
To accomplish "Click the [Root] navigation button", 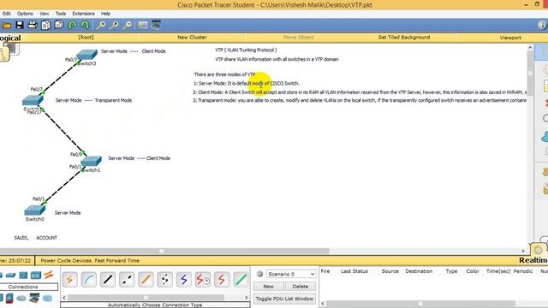I will [86, 38].
